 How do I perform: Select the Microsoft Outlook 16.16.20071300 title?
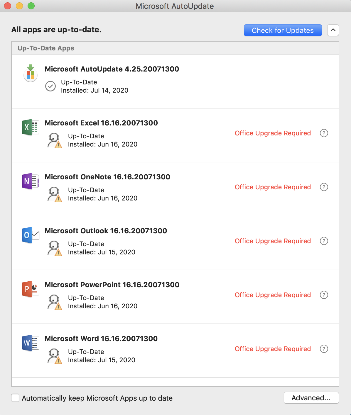106,231
